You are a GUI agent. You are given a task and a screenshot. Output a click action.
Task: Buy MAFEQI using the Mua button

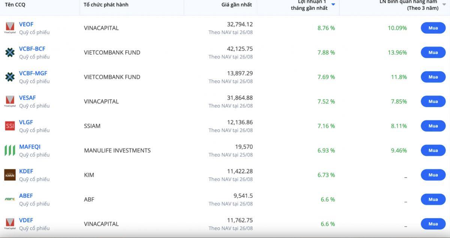(433, 150)
